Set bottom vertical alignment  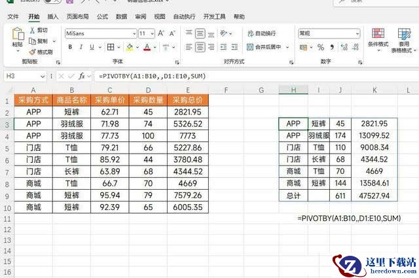(x=211, y=34)
